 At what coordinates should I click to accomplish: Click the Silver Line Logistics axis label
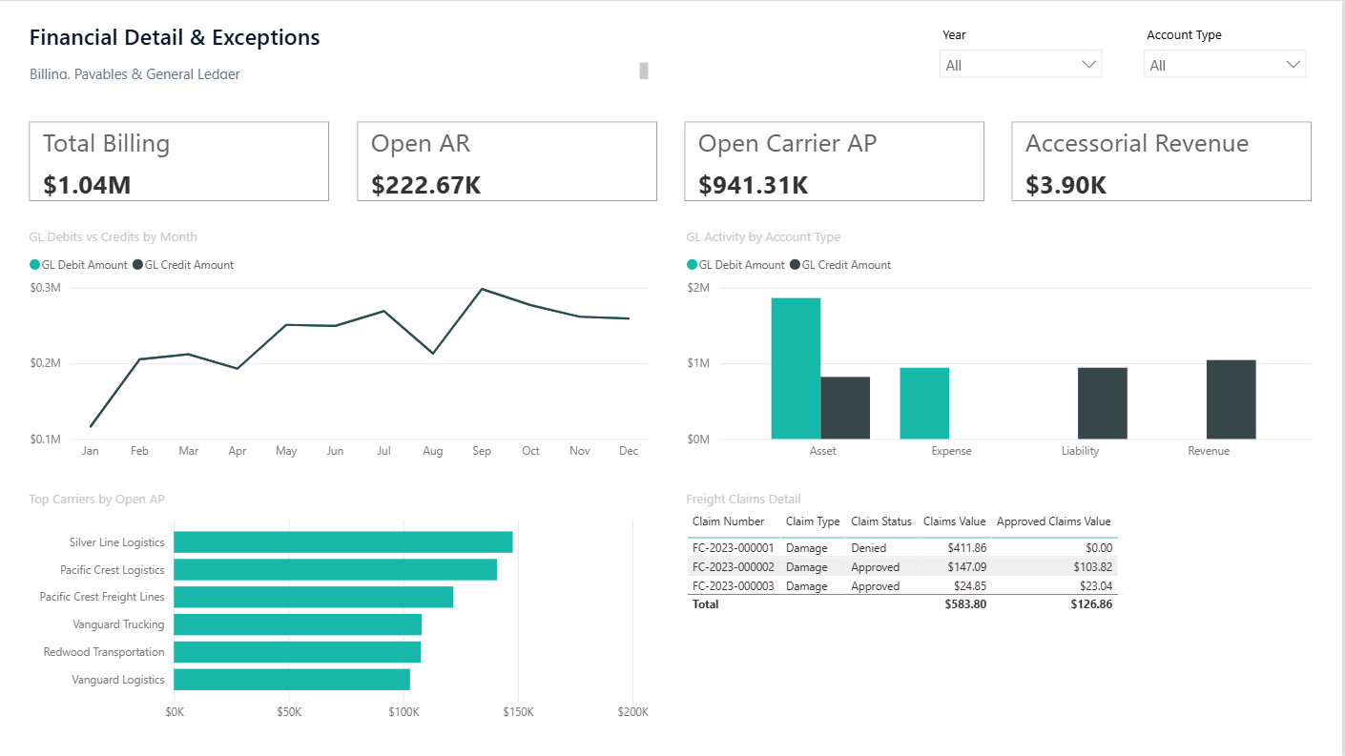[117, 542]
